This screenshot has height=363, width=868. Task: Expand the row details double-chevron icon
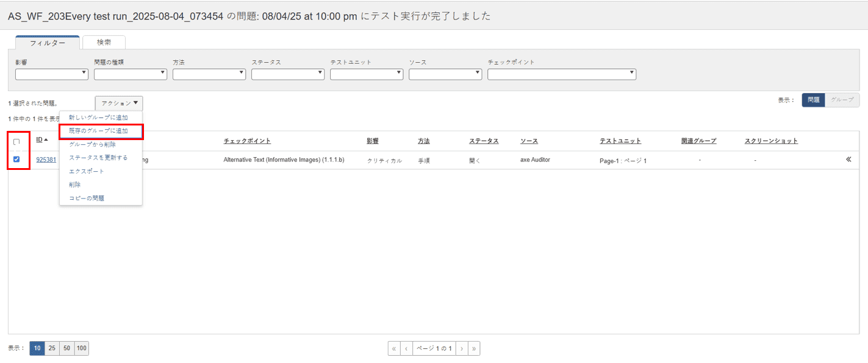pyautogui.click(x=848, y=160)
